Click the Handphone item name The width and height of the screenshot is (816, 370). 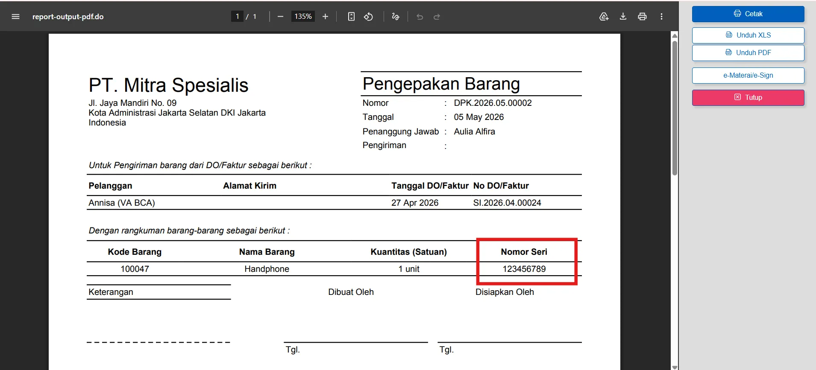(x=267, y=269)
